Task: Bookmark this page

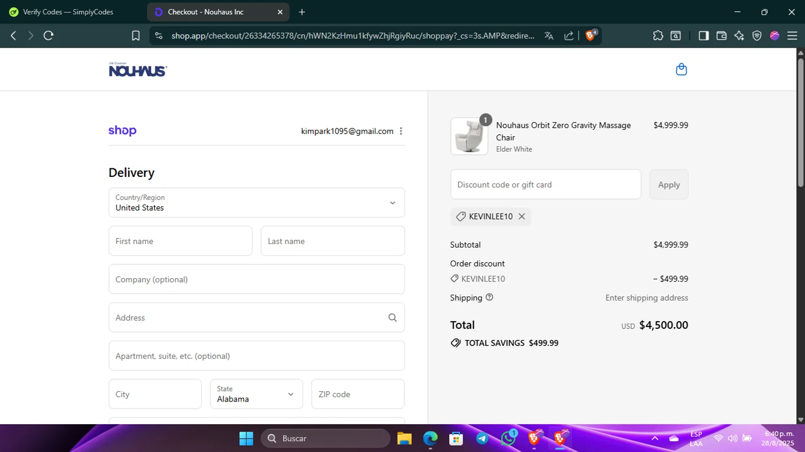Action: pos(136,35)
